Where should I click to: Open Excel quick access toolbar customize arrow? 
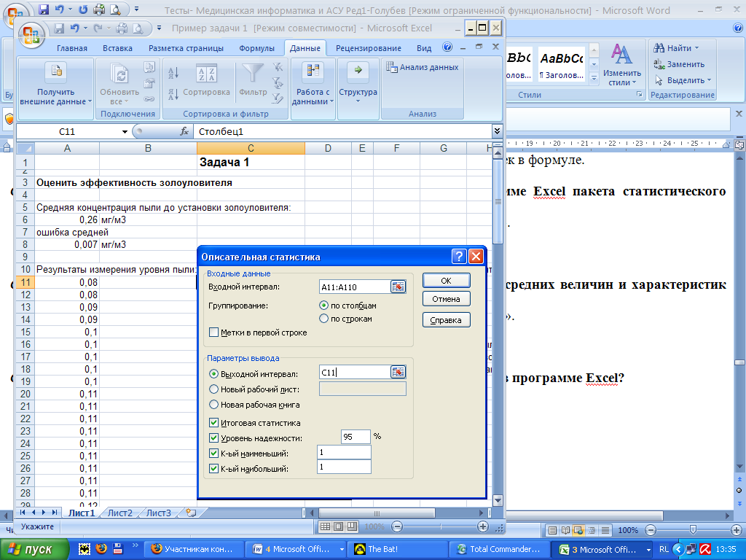tap(160, 28)
